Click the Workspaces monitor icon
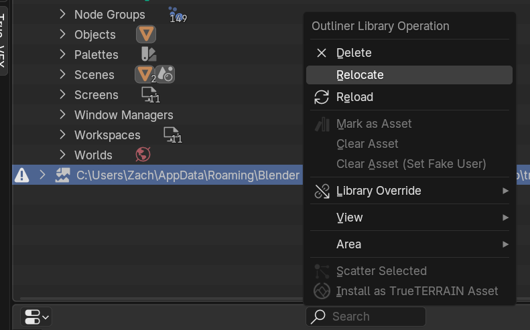Image resolution: width=530 pixels, height=330 pixels. pyautogui.click(x=172, y=135)
